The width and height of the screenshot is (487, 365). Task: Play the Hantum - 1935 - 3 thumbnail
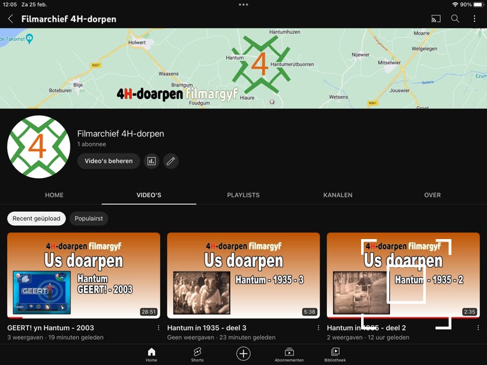coord(243,275)
